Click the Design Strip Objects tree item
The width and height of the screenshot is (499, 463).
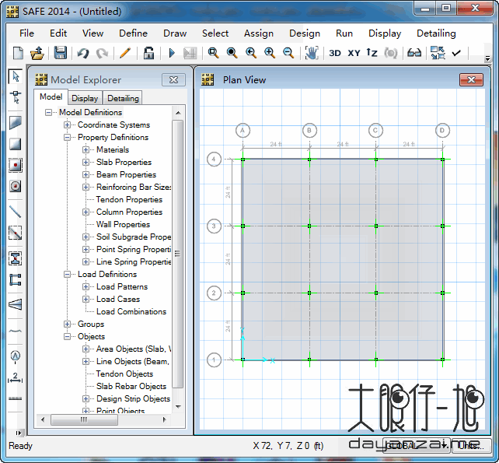(134, 398)
